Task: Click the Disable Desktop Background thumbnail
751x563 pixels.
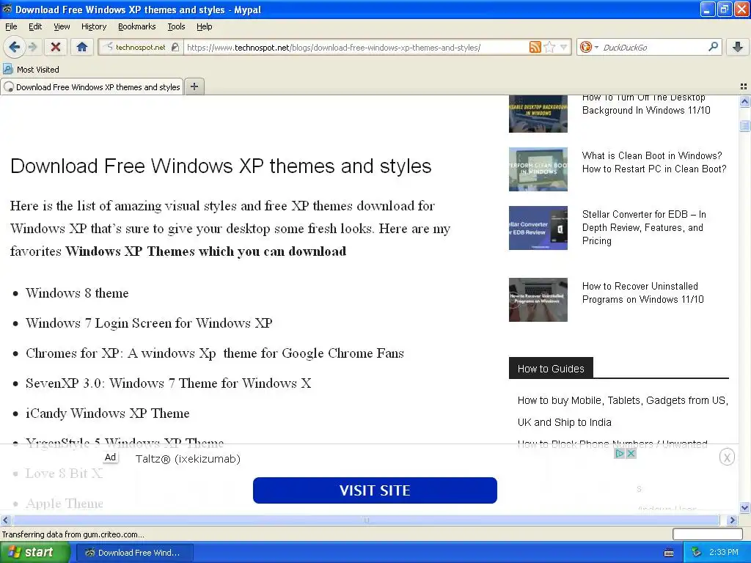Action: point(538,114)
